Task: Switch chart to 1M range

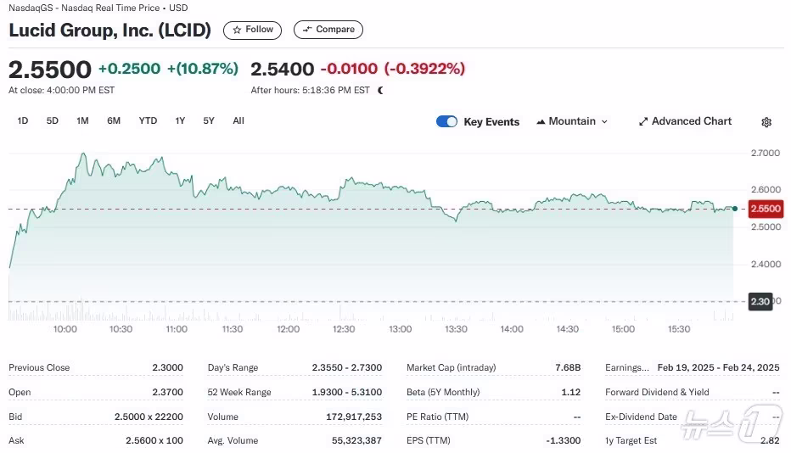Action: (82, 120)
